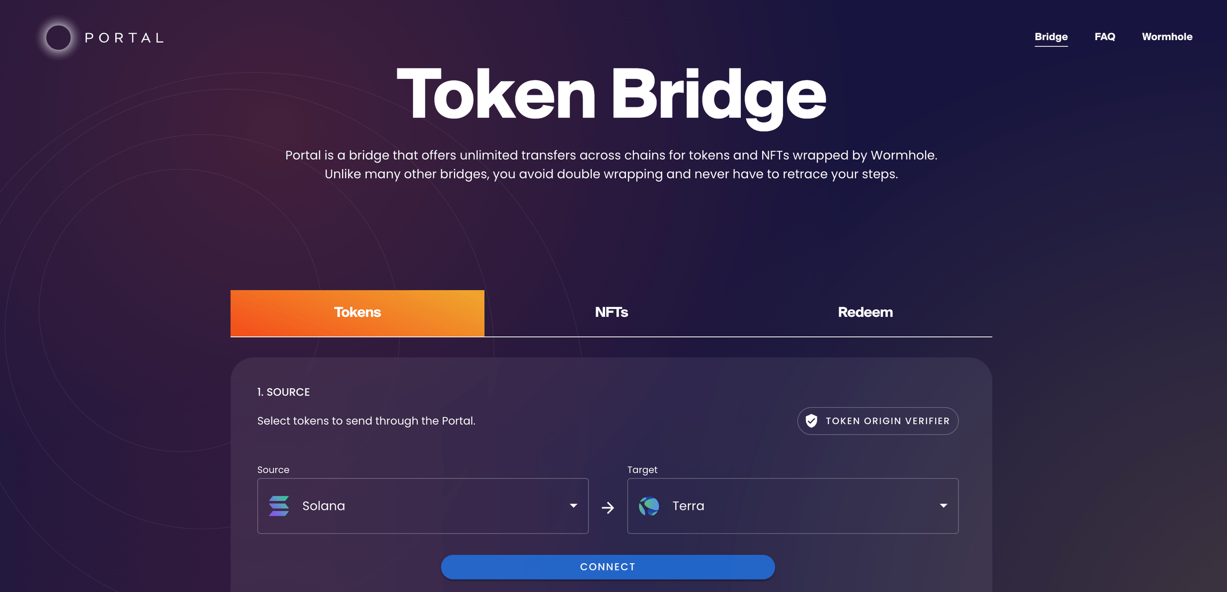
Task: Open the Solana source selector
Action: coord(422,506)
